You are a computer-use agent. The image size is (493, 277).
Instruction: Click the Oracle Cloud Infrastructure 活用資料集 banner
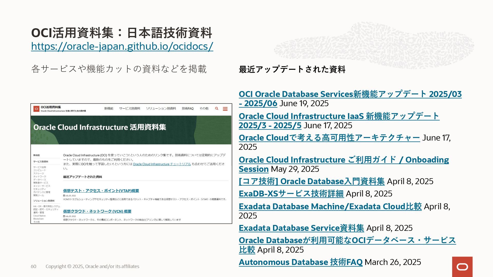131,130
